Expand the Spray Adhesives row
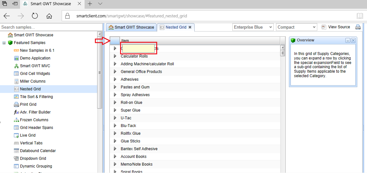This screenshot has width=367, height=173. (115, 95)
